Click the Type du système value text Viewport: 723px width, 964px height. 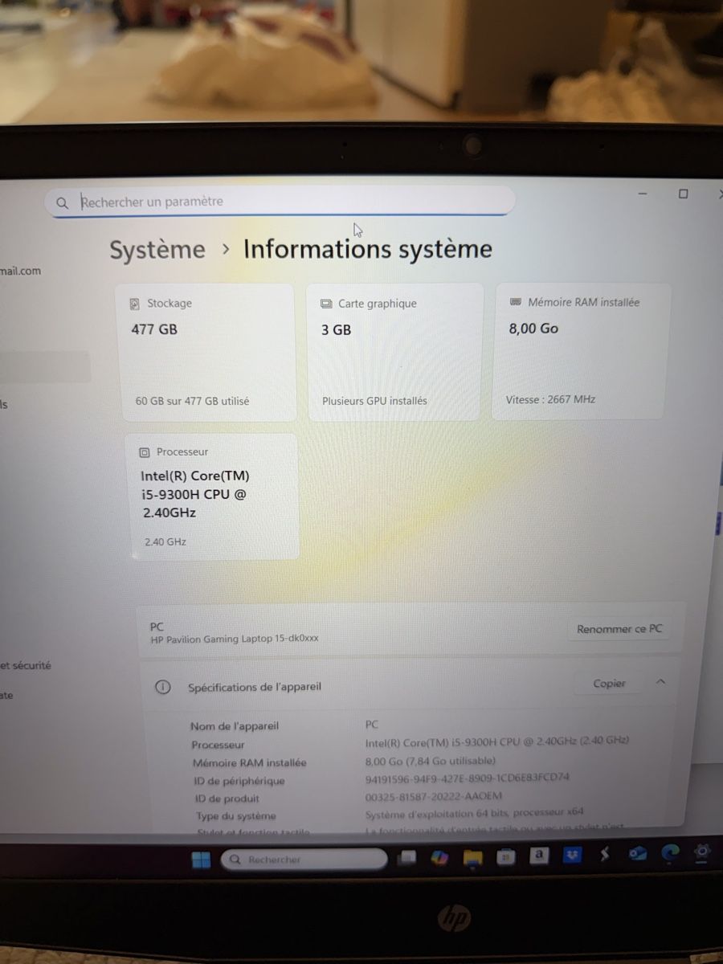tap(474, 813)
